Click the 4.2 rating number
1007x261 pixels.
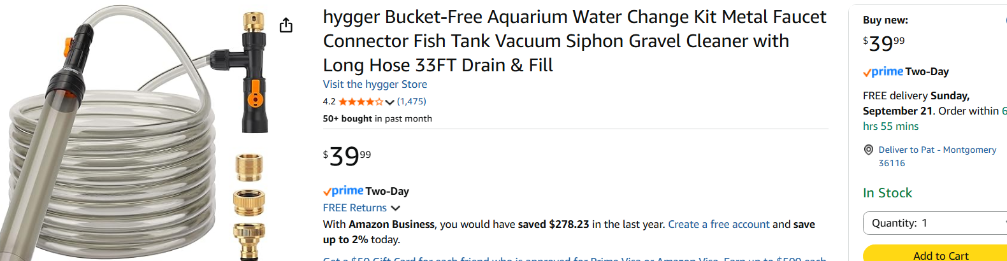pyautogui.click(x=329, y=102)
